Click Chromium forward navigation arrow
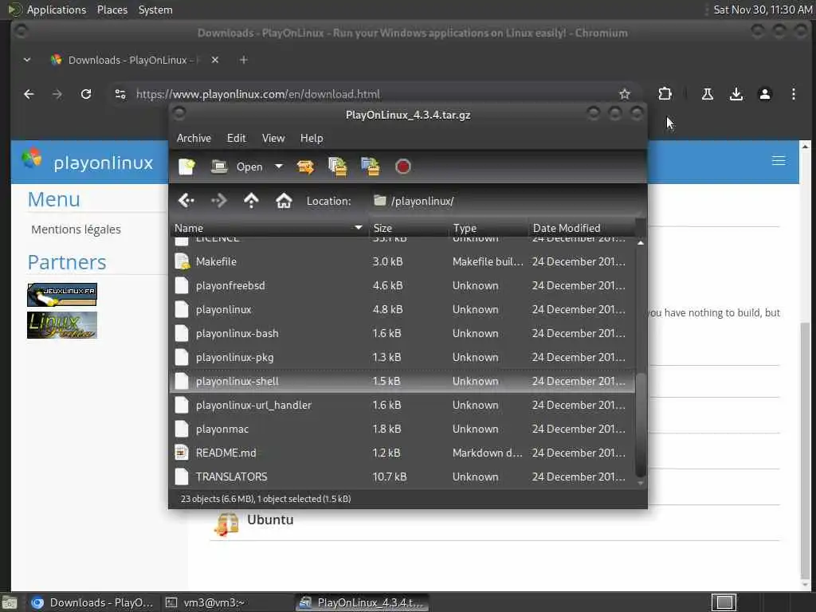The height and width of the screenshot is (612, 816). (57, 94)
